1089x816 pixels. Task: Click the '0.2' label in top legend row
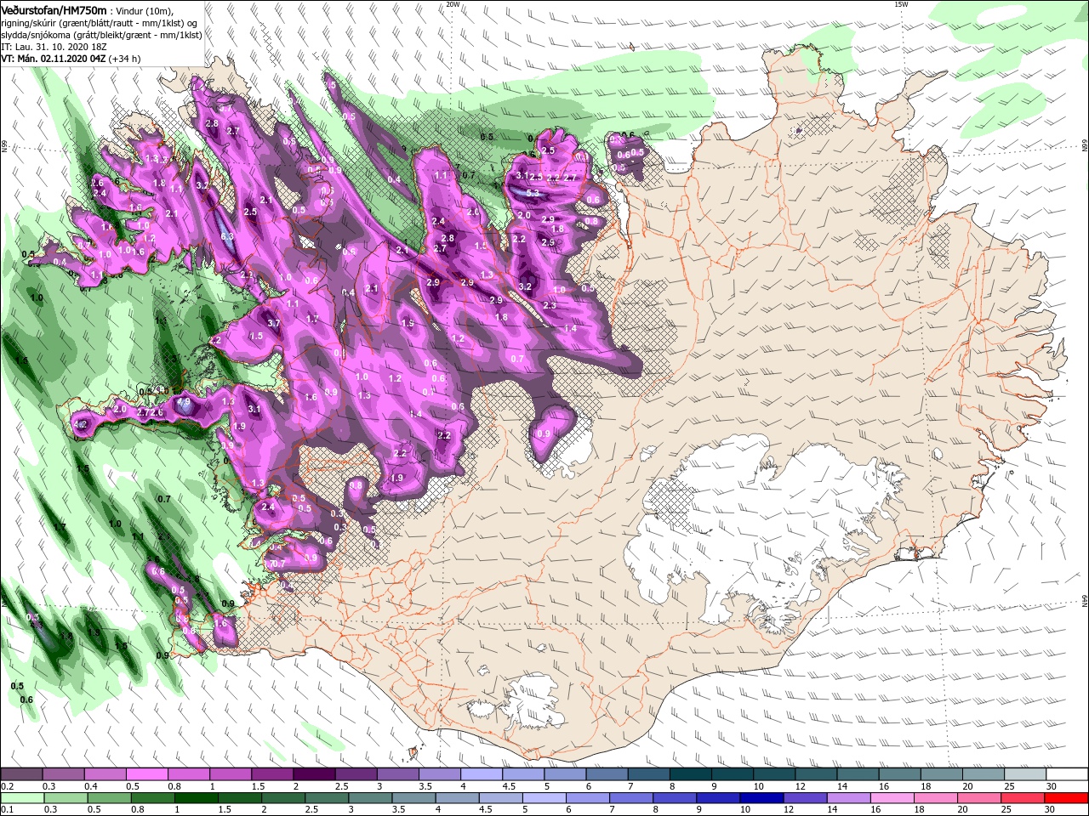pos(7,786)
